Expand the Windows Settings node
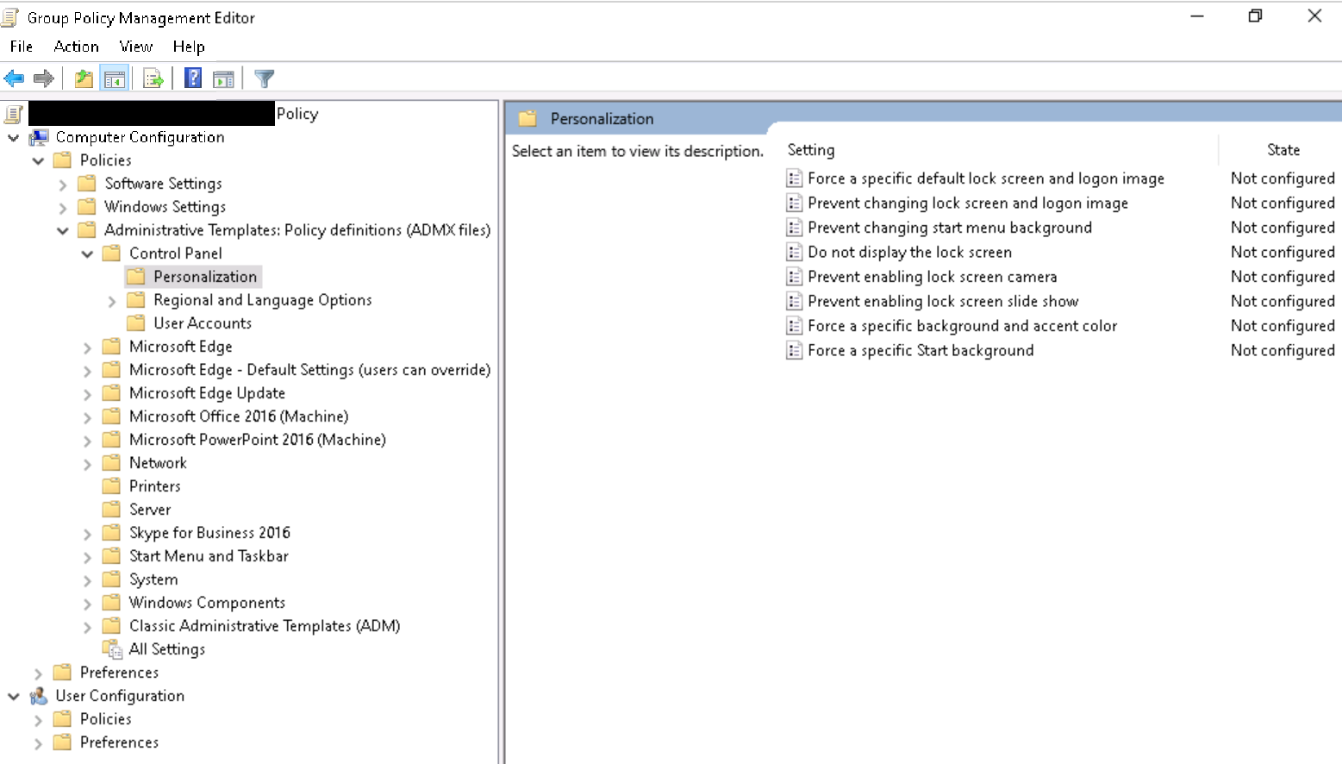Viewport: 1342px width, 764px height. pos(63,208)
